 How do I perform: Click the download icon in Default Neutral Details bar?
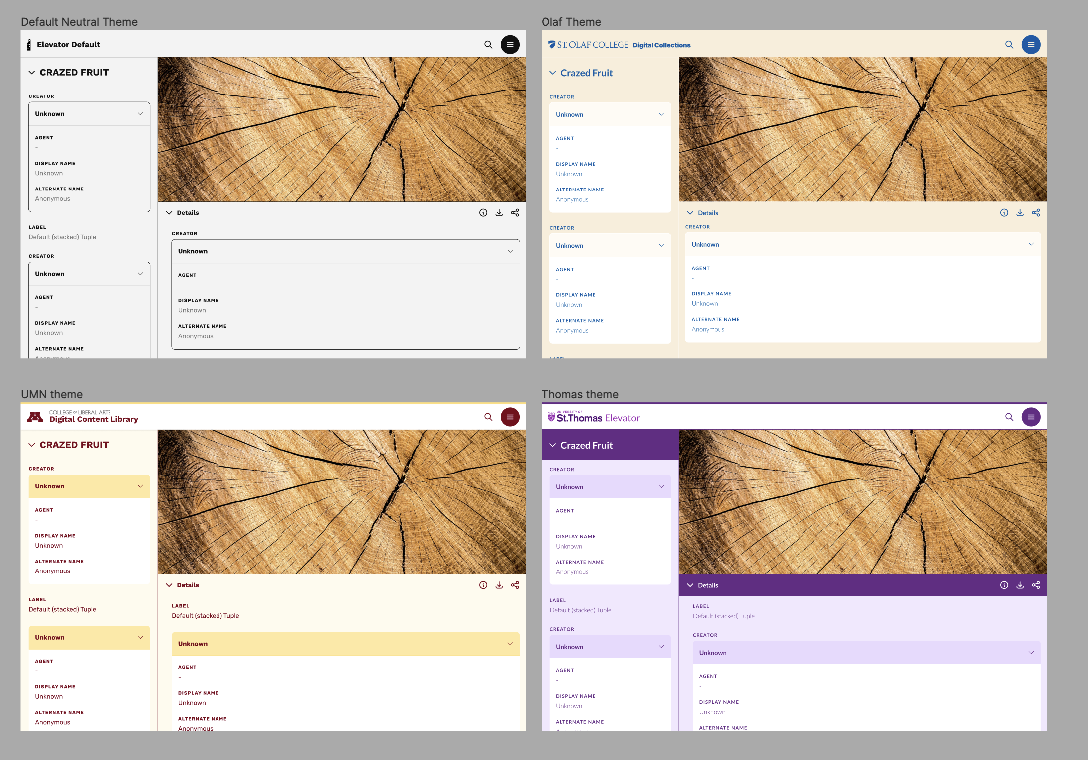coord(499,213)
